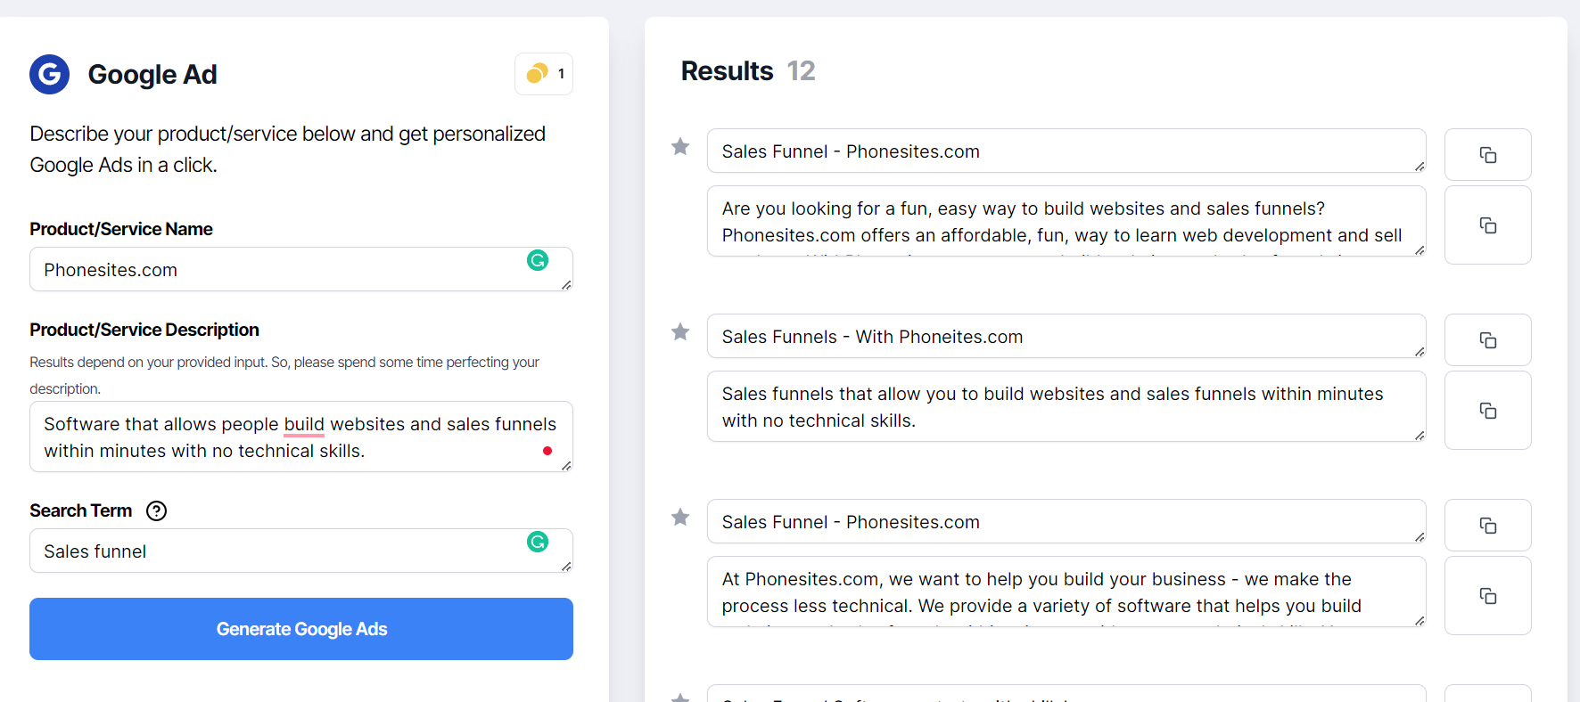Check your remaining credits coin icon
This screenshot has height=702, width=1580.
click(x=538, y=74)
